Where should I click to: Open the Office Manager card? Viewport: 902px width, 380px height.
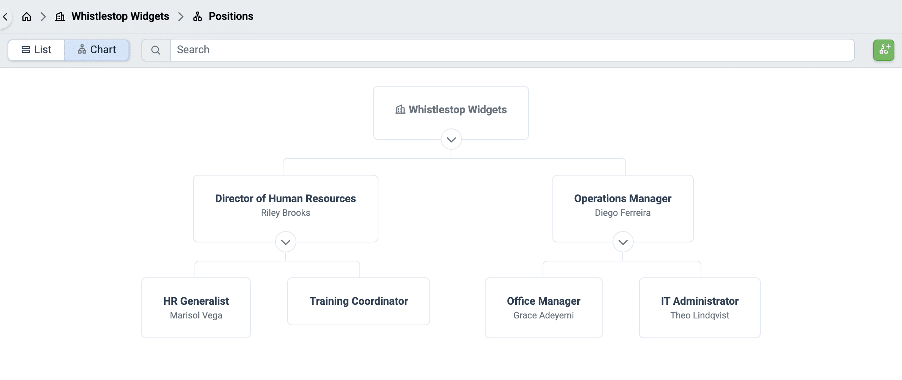coord(544,308)
